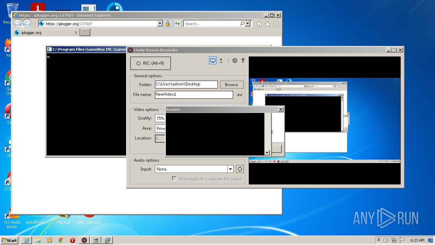Click the upload arrow icon in Lively Screen Recorder
Viewport: 435px width, 245px height.
click(221, 61)
